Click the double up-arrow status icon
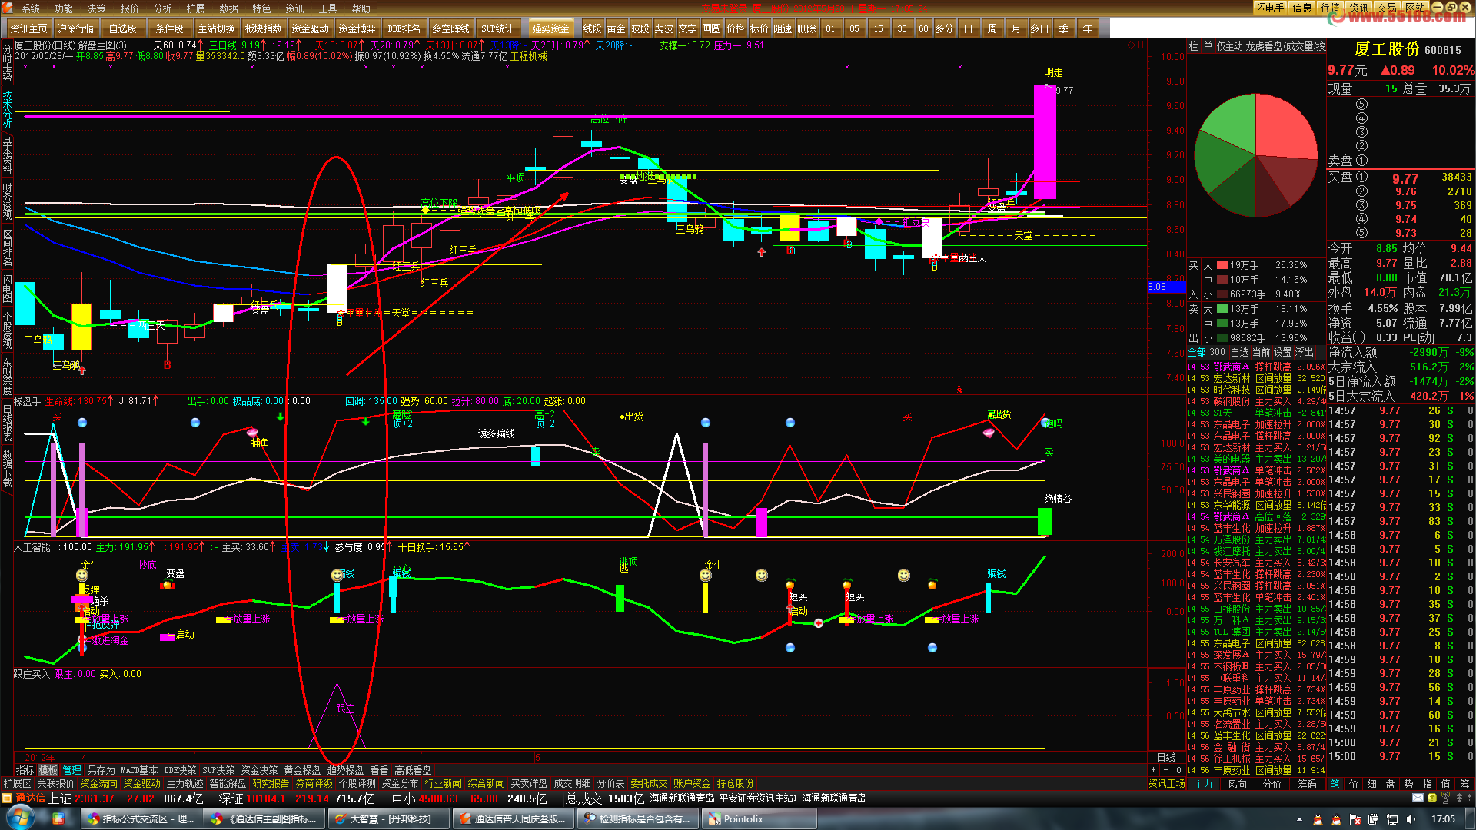Viewport: 1476px width, 830px height. [x=1459, y=798]
